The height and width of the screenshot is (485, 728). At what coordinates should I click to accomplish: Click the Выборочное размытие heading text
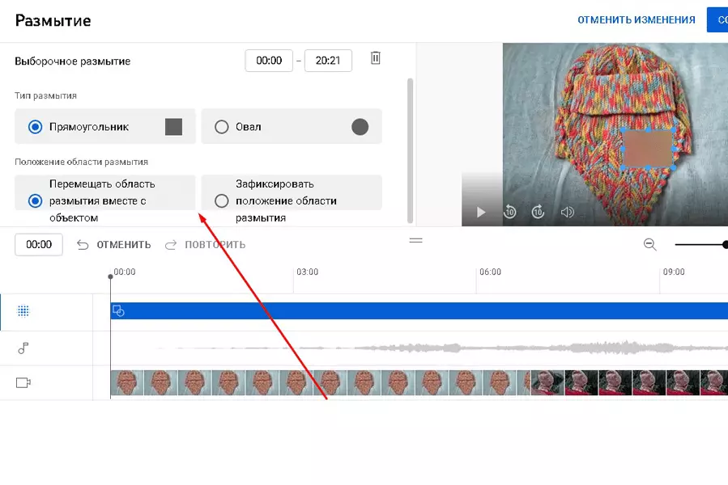click(72, 61)
